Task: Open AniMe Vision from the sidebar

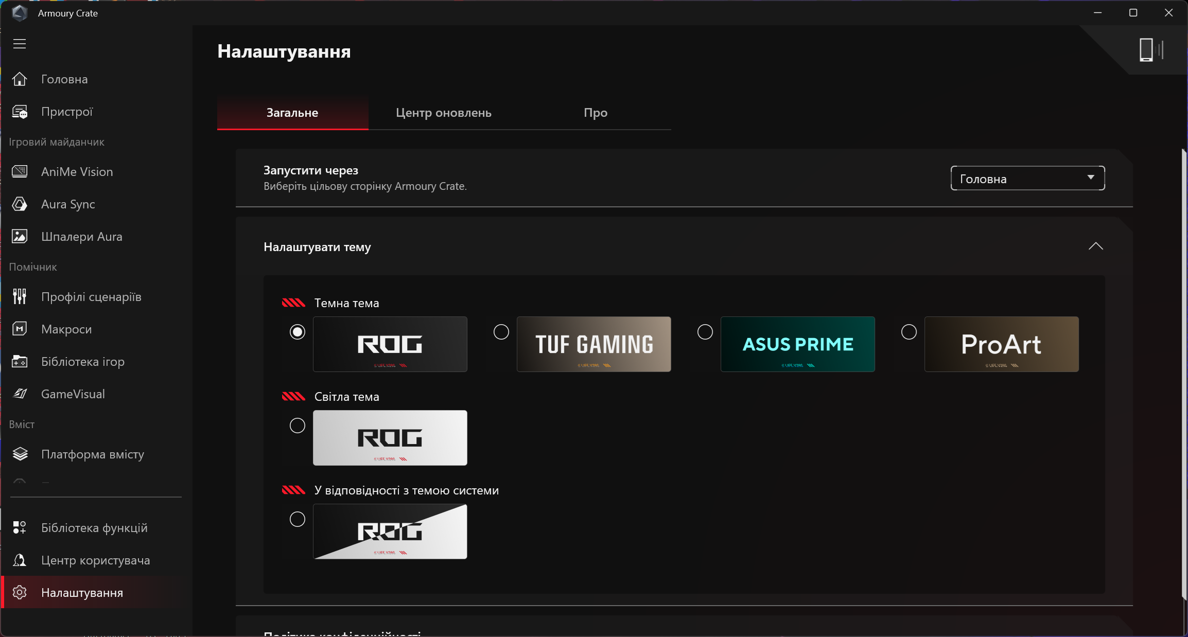Action: tap(77, 172)
